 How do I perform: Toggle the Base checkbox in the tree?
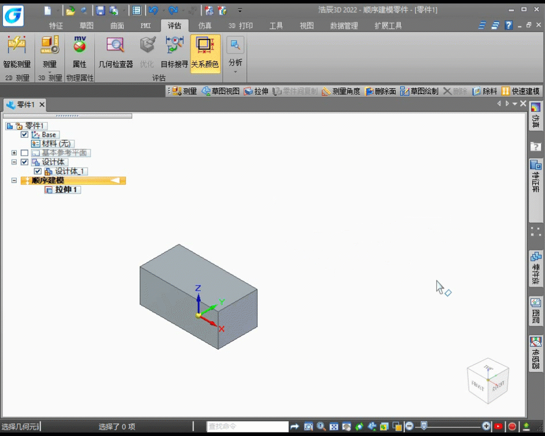pyautogui.click(x=24, y=135)
